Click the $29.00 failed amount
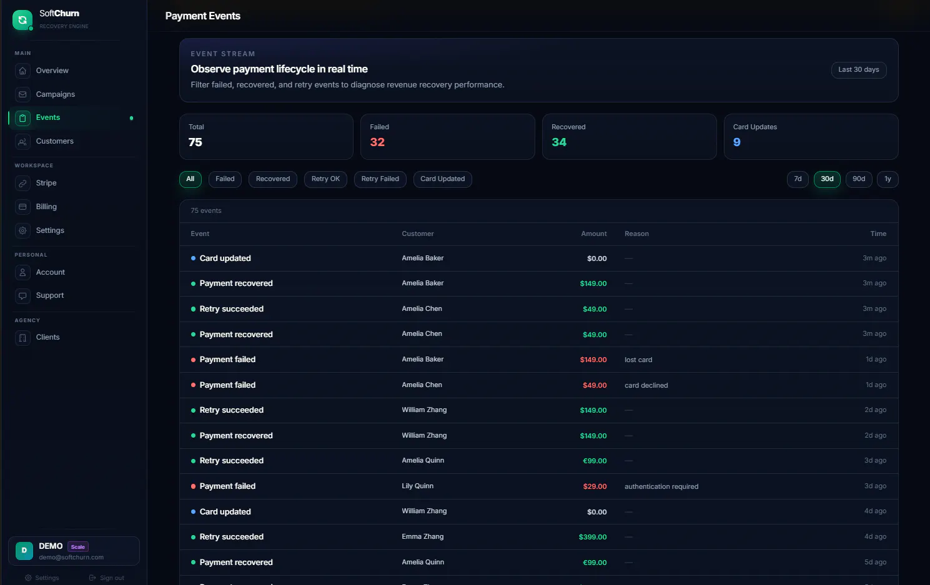The height and width of the screenshot is (585, 930). pos(595,487)
